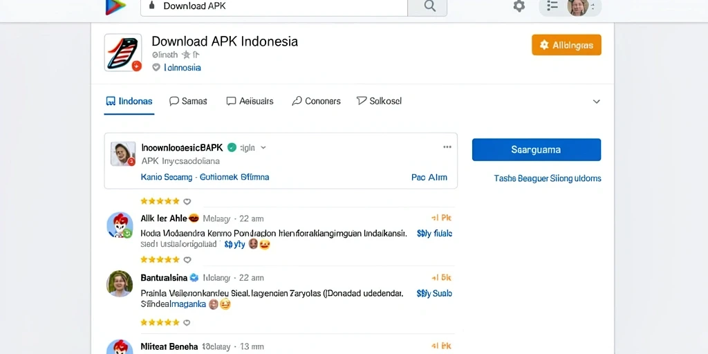The width and height of the screenshot is (708, 354).
Task: Click the $bly Sualo link
Action: pyautogui.click(x=434, y=293)
